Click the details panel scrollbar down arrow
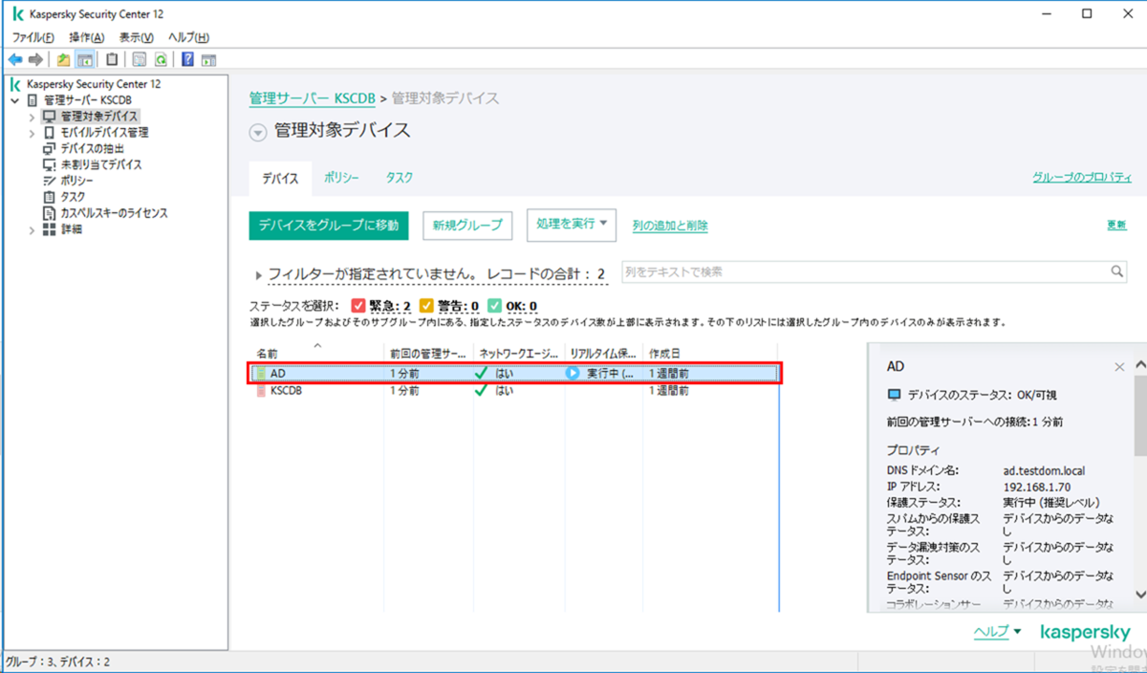The height and width of the screenshot is (673, 1147). pyautogui.click(x=1139, y=594)
